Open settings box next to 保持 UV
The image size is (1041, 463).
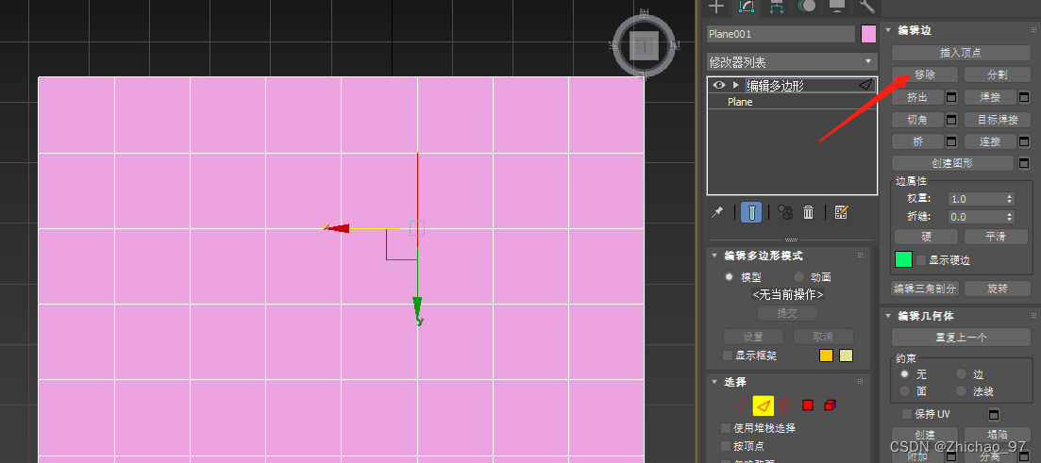click(x=994, y=415)
